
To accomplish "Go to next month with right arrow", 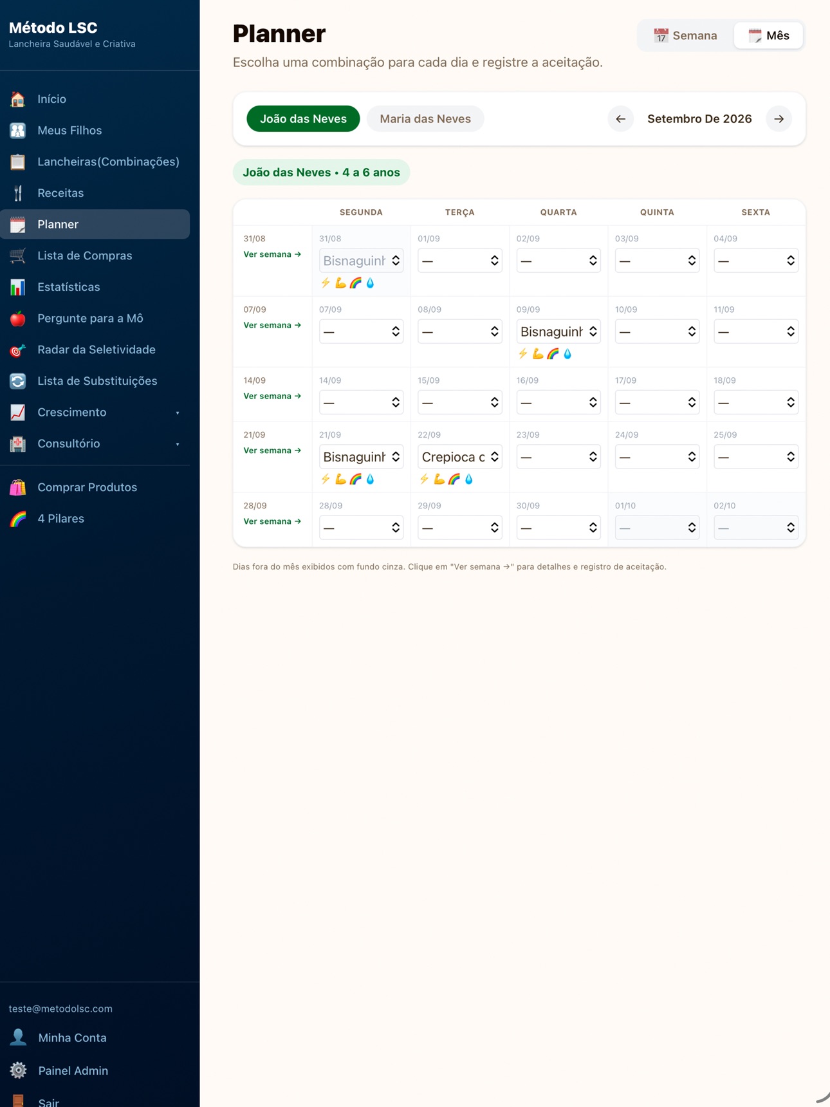I will (x=779, y=119).
